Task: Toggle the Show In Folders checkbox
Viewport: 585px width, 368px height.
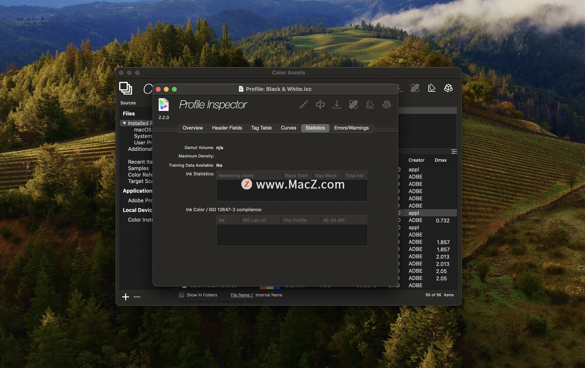Action: tap(182, 295)
